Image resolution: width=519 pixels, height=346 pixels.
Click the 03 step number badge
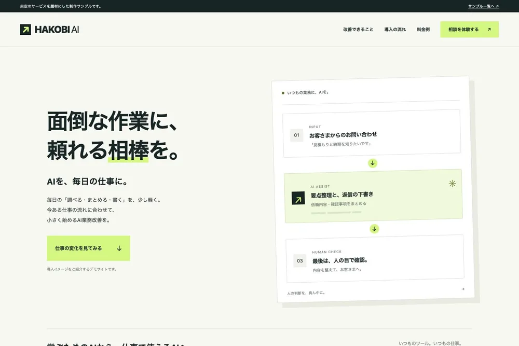tap(300, 260)
